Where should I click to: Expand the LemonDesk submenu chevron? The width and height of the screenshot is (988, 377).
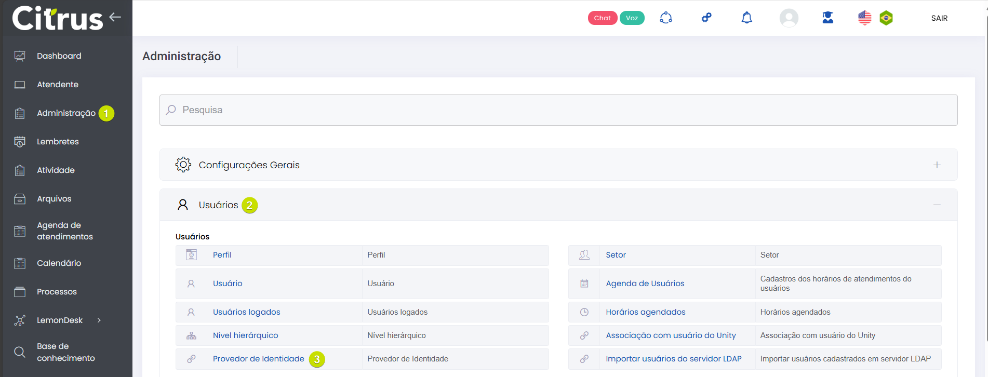tap(99, 320)
